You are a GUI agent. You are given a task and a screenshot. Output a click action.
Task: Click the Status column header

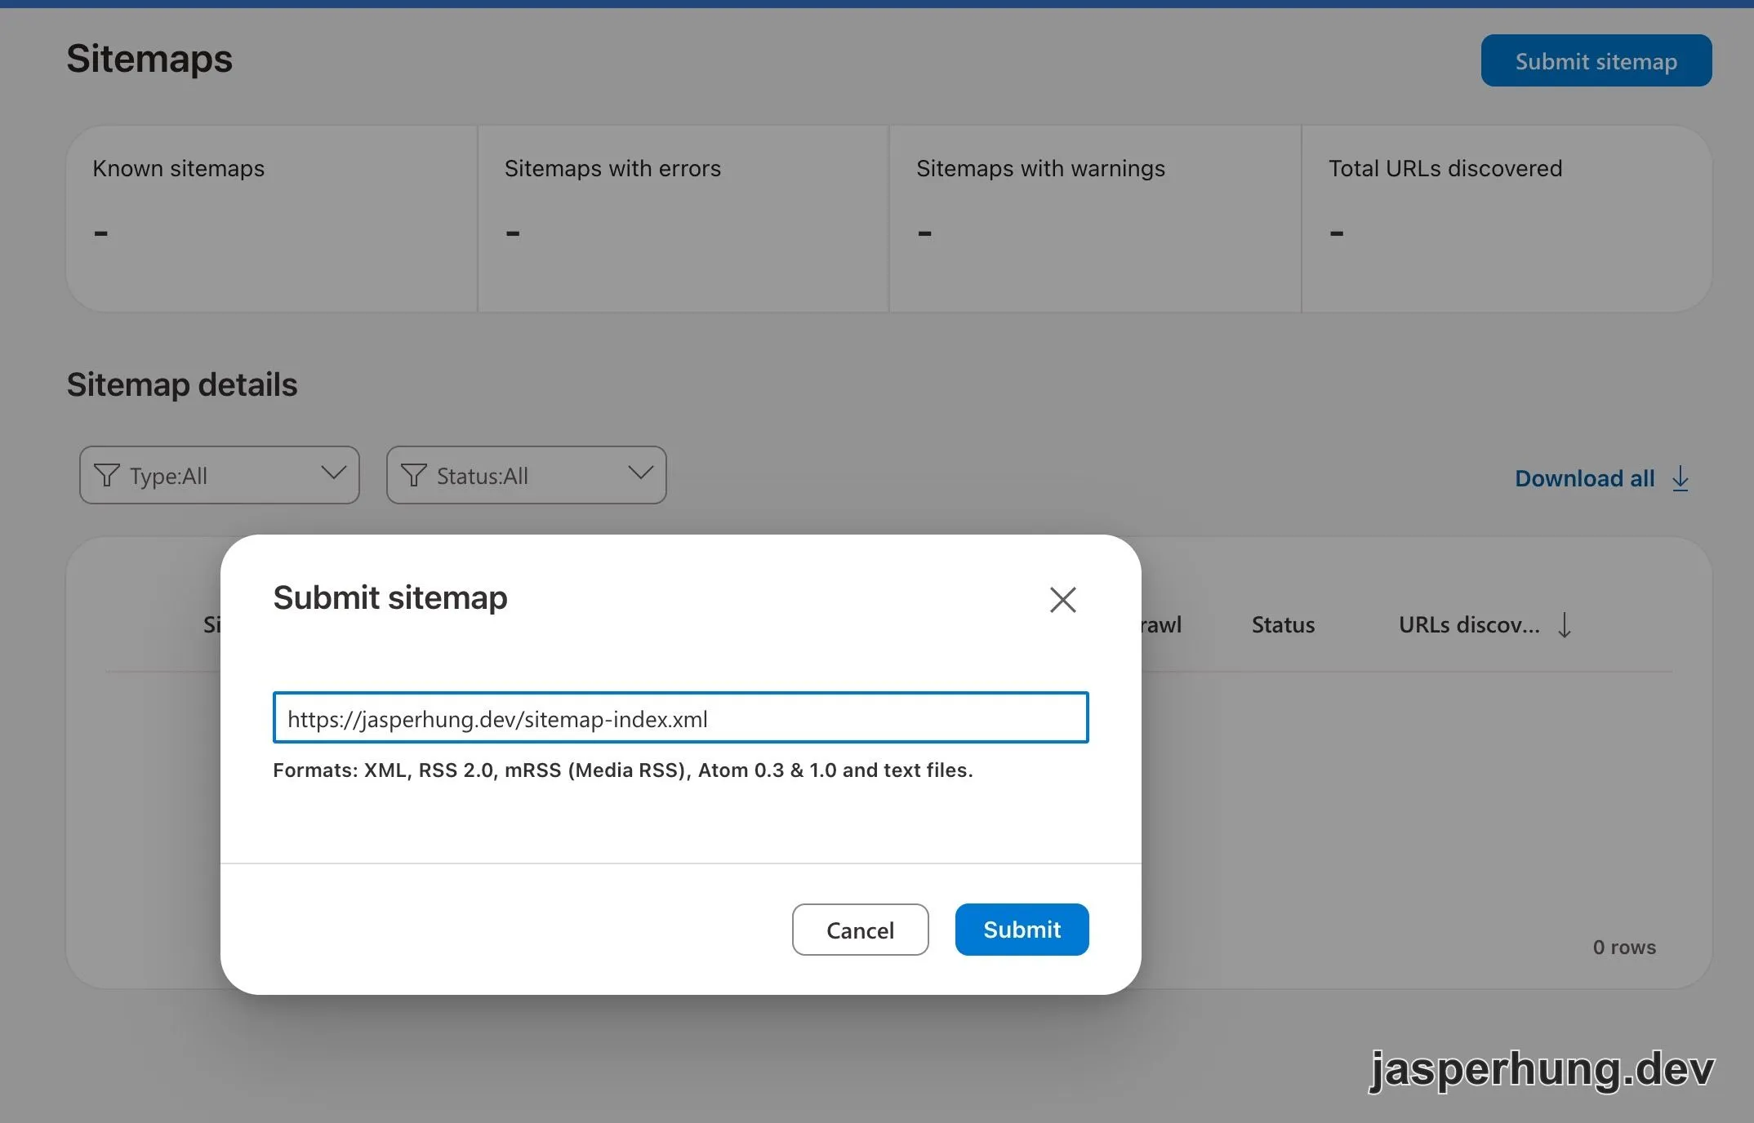1283,625
